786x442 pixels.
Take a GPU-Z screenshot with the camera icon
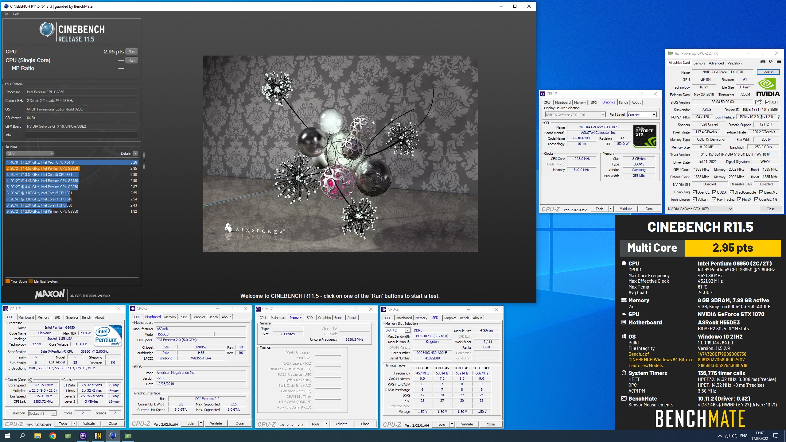click(763, 62)
